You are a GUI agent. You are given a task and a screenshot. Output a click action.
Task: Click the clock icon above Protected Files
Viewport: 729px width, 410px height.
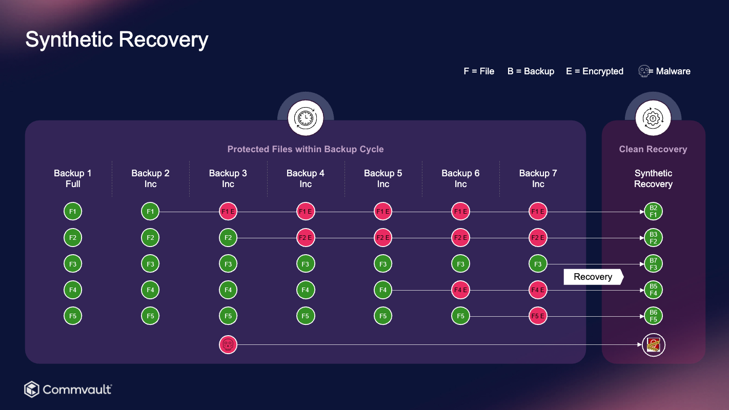coord(306,118)
